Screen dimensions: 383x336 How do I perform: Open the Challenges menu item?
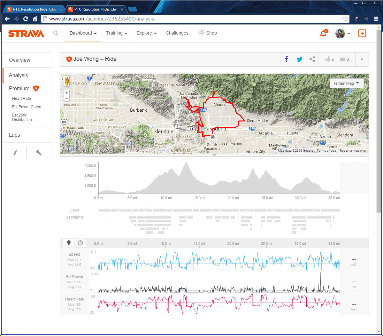coord(177,33)
